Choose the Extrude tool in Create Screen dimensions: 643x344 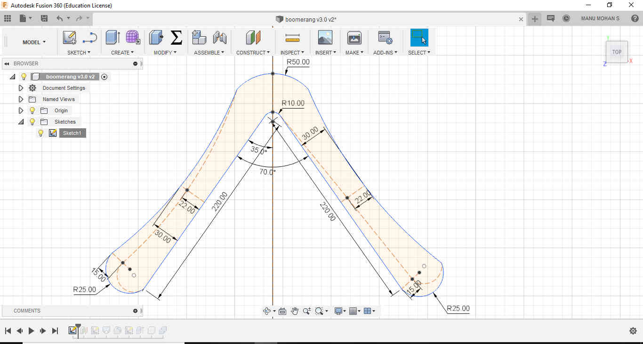tap(113, 38)
